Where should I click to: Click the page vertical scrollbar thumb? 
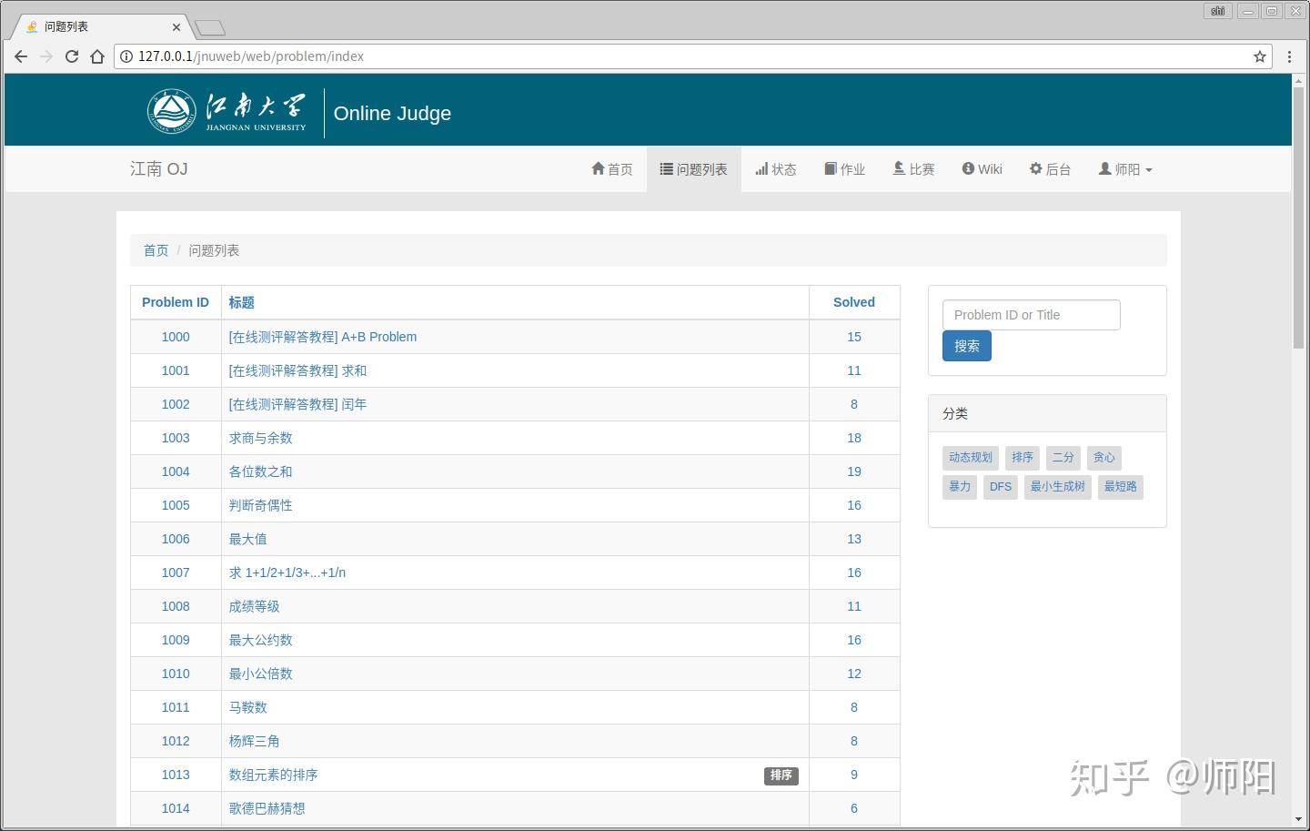(1298, 217)
